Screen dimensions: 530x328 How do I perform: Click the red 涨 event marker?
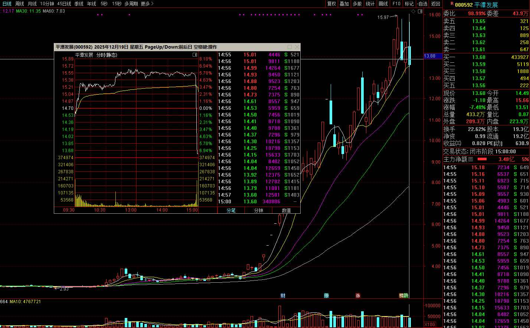(x=358, y=295)
